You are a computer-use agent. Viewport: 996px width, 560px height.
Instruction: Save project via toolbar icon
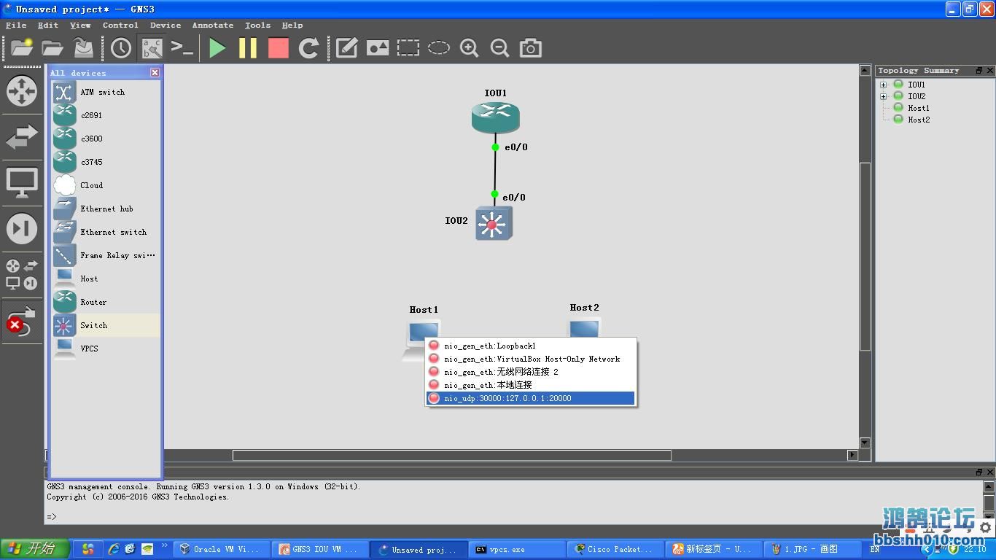[x=84, y=48]
